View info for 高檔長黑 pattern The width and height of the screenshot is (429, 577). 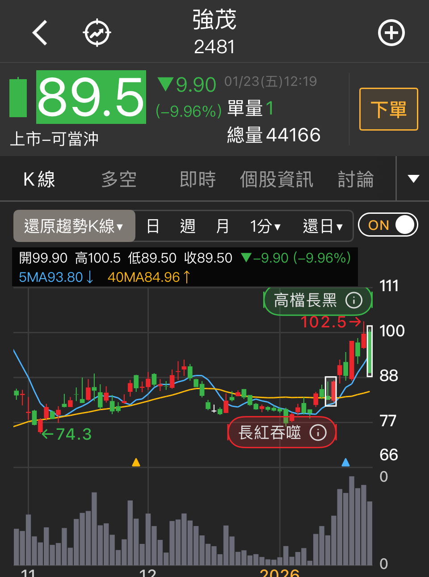354,301
